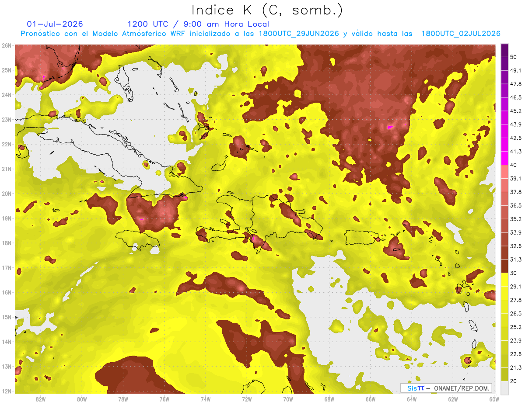The height and width of the screenshot is (405, 525).
Task: Pick the dark brown swatch between 30 and 31.3
Action: tap(504, 266)
